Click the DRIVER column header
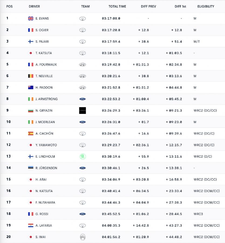225x243 pixels. [x=34, y=6]
